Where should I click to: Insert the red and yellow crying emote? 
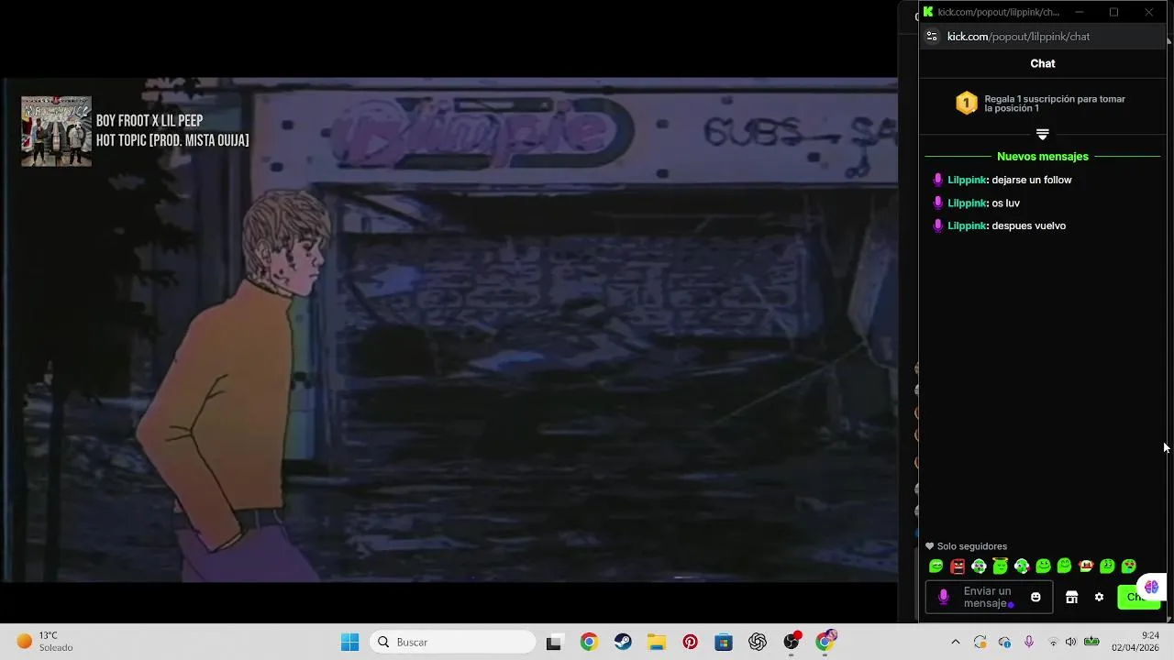pyautogui.click(x=1086, y=566)
